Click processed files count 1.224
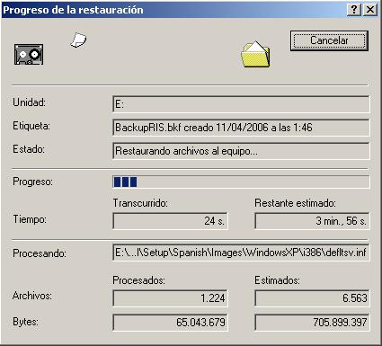This screenshot has height=346, width=382. point(171,298)
